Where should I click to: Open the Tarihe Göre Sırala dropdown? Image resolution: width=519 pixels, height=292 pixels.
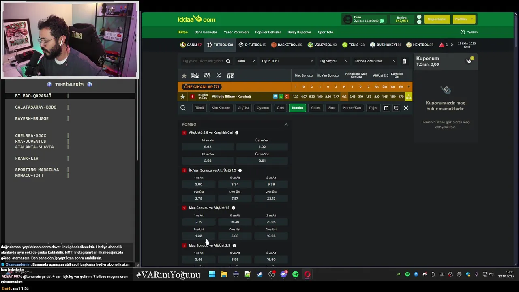(x=375, y=61)
